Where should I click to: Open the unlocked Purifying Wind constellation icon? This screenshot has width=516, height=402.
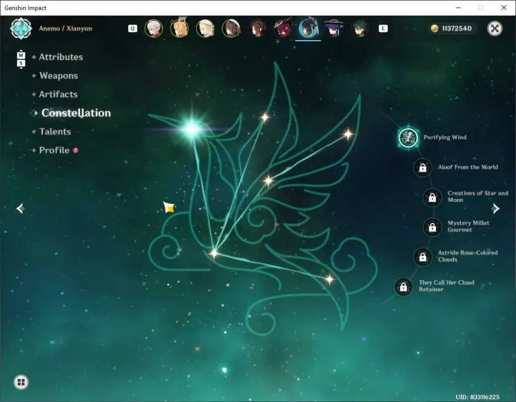pyautogui.click(x=408, y=138)
